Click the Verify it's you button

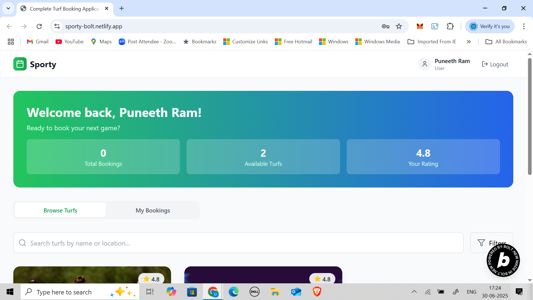click(490, 26)
